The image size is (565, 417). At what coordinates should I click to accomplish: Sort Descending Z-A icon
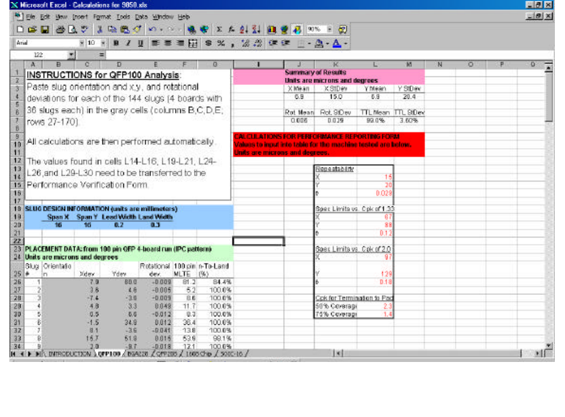point(256,30)
